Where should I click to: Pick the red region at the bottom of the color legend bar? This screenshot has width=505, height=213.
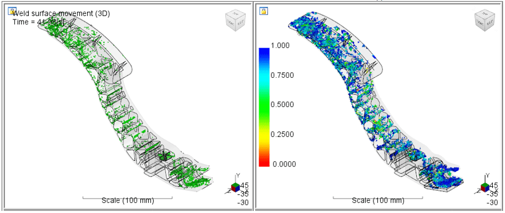[x=264, y=162]
